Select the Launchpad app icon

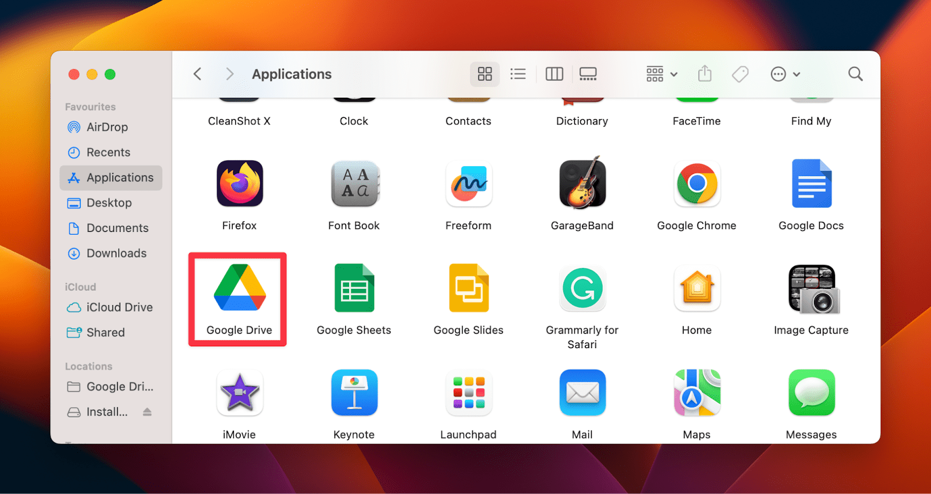click(x=469, y=393)
